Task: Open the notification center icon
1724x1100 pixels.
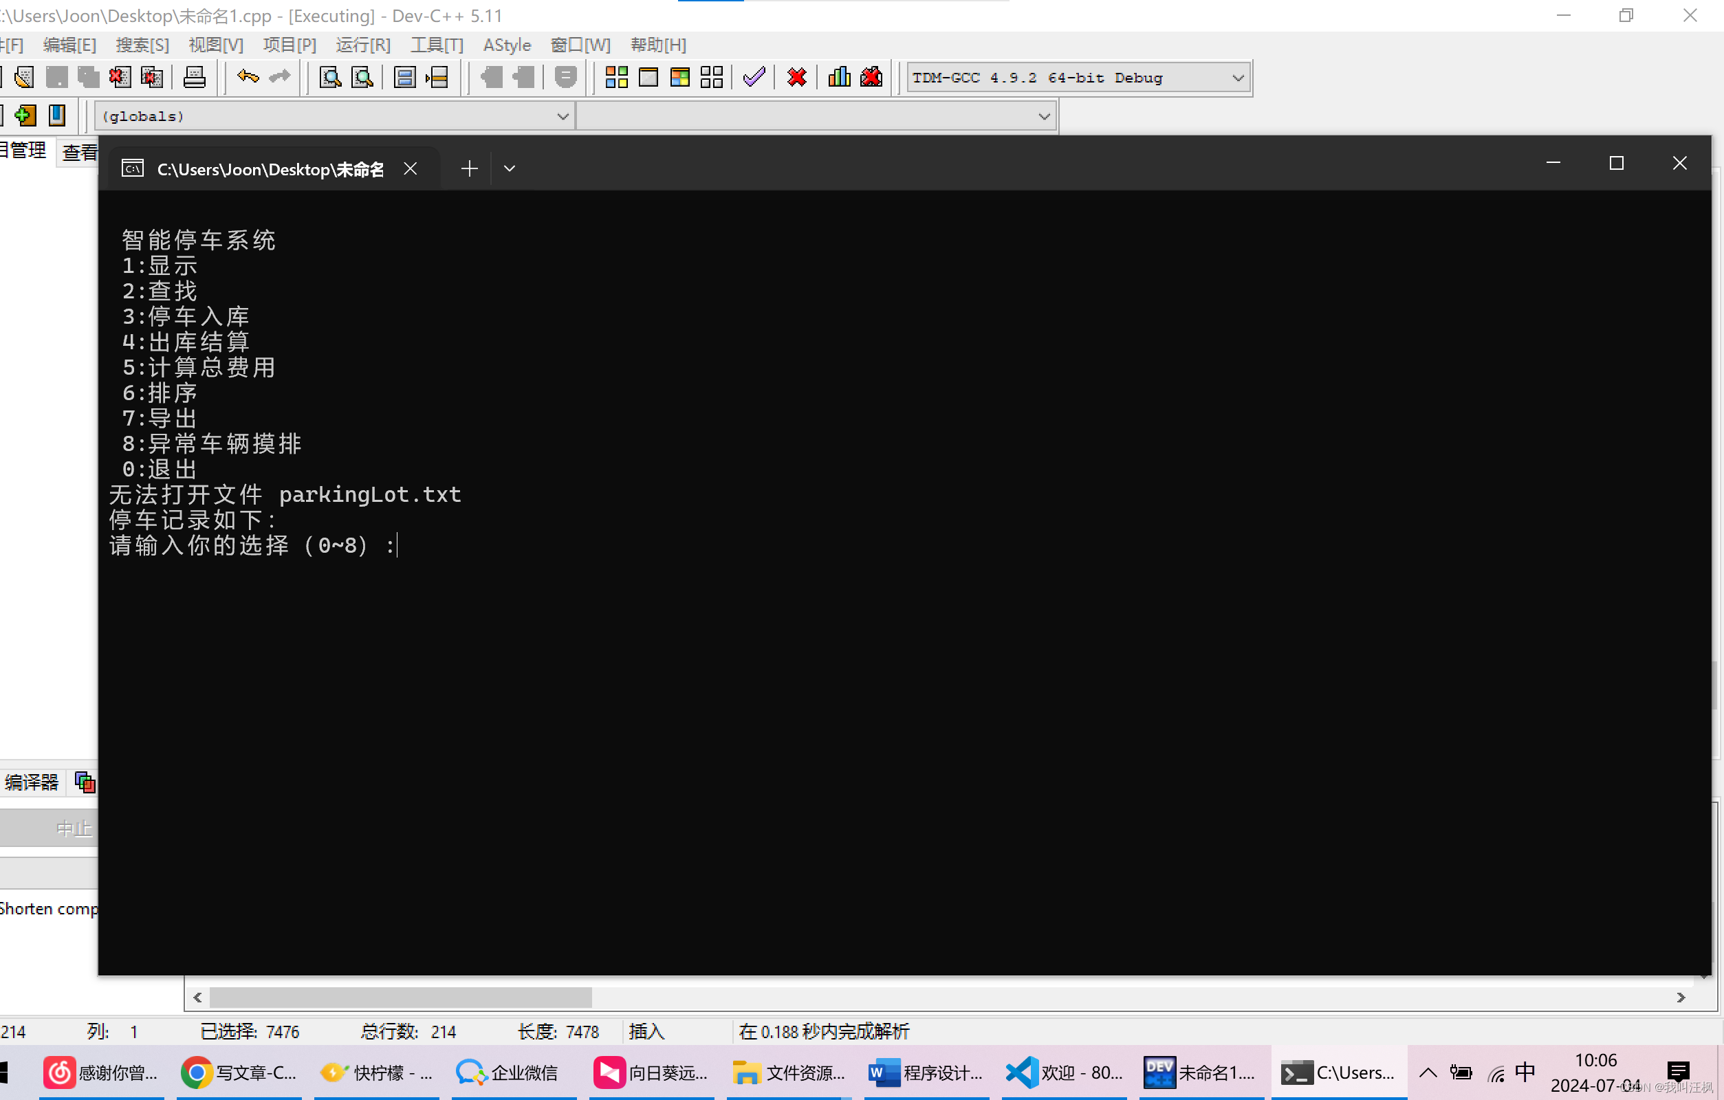Action: point(1679,1071)
